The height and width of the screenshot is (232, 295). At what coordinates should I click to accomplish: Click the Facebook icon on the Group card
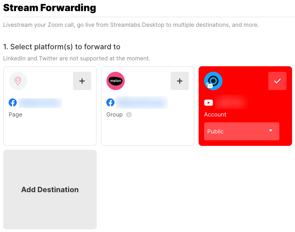pos(110,102)
